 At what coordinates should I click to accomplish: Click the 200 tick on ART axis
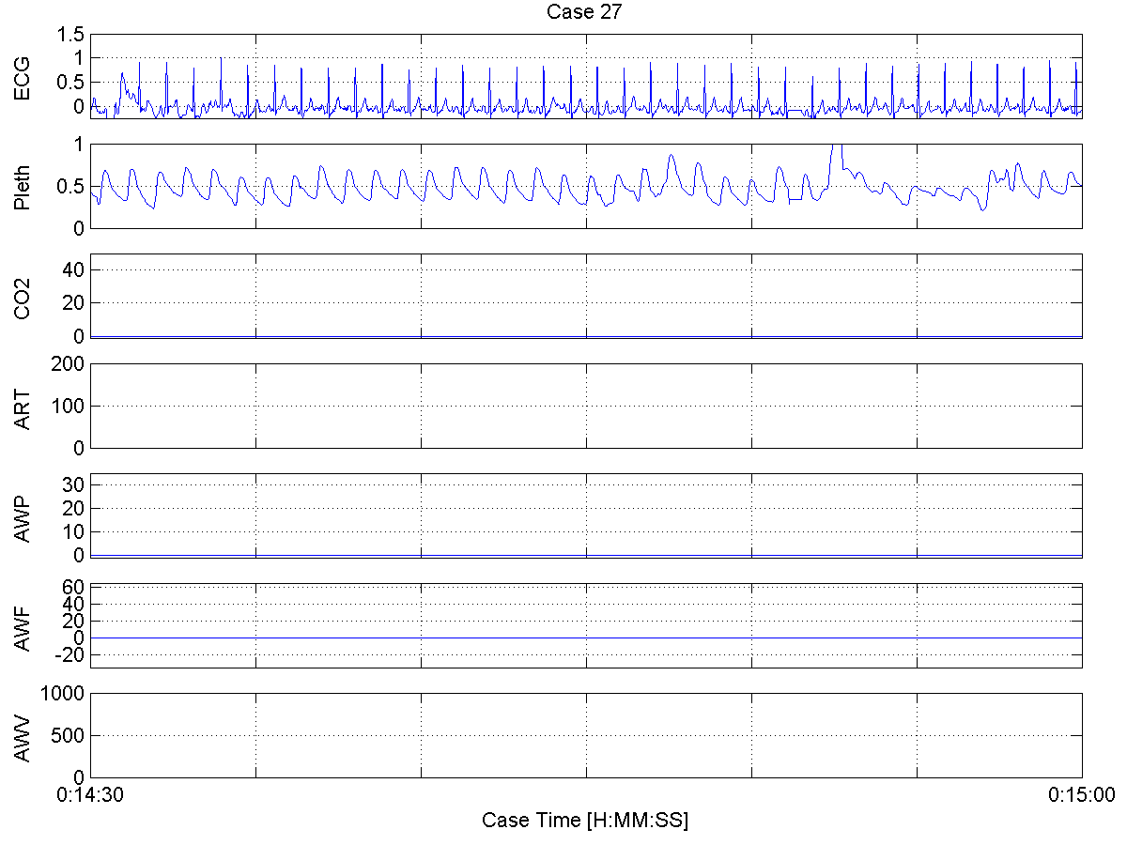(x=69, y=363)
